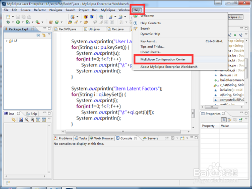Open the Servers tab

[x=151, y=138]
